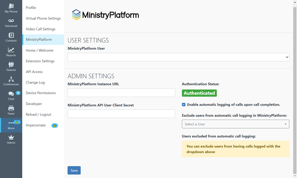
Task: Disable automatic logging of calls checkbox
Action: [x=183, y=104]
